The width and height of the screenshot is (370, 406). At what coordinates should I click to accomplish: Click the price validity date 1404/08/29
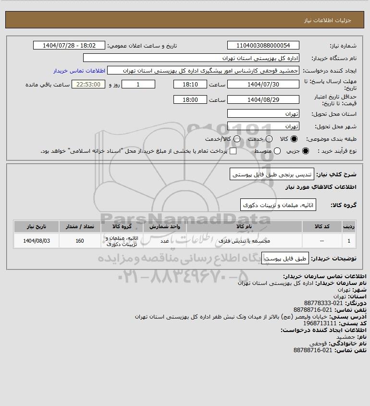[263, 99]
